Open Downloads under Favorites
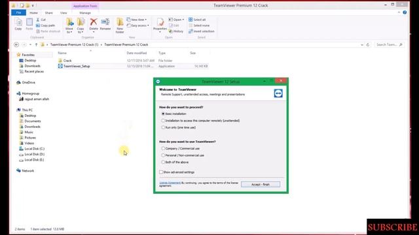 (x=32, y=66)
